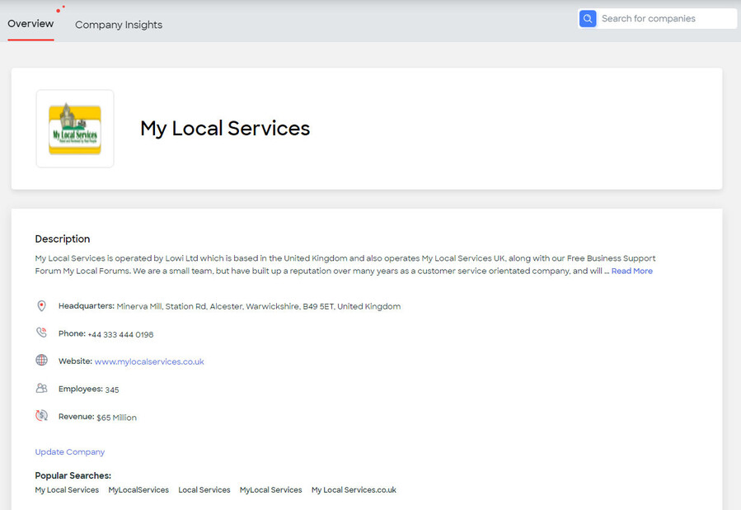Screen dimensions: 741x510
Task: Click the phone number +44 333 444 0198
Action: click(x=120, y=334)
